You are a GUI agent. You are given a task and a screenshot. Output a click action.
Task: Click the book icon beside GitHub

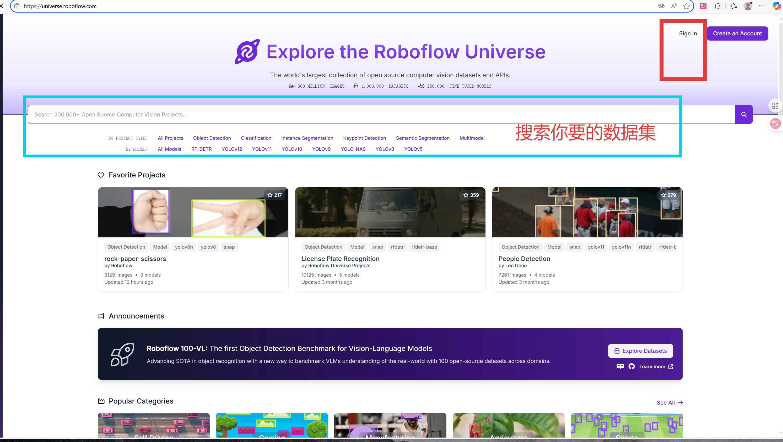pos(620,366)
